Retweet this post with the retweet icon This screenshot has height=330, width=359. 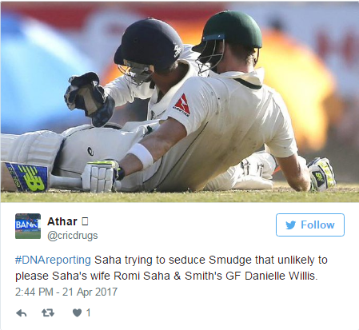[x=48, y=313]
